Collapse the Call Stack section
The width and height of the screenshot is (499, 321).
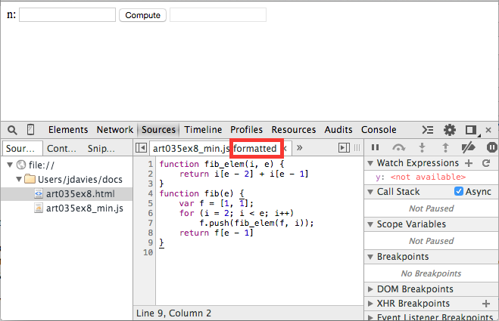370,192
